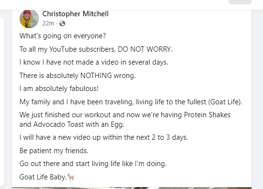263x189 pixels.
Task: Click the globe public audience icon
Action: 62,23
